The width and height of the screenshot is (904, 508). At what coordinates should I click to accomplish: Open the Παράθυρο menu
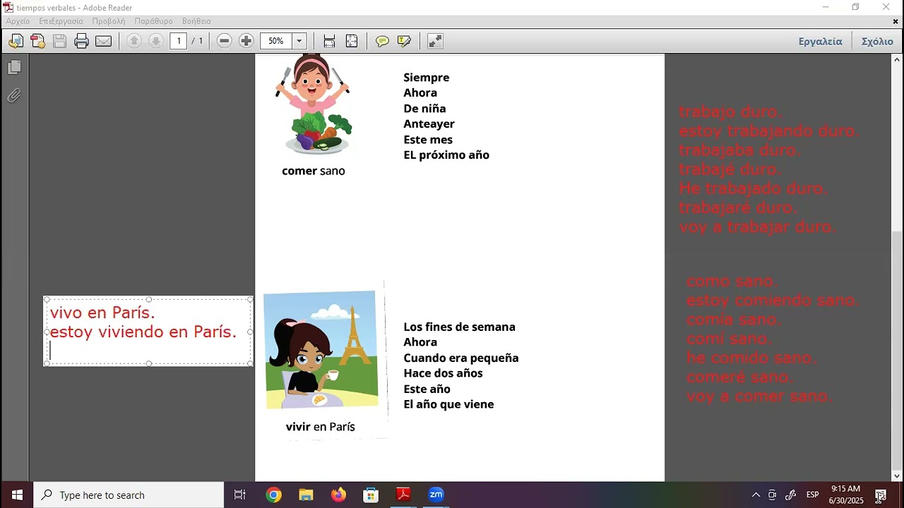point(153,21)
